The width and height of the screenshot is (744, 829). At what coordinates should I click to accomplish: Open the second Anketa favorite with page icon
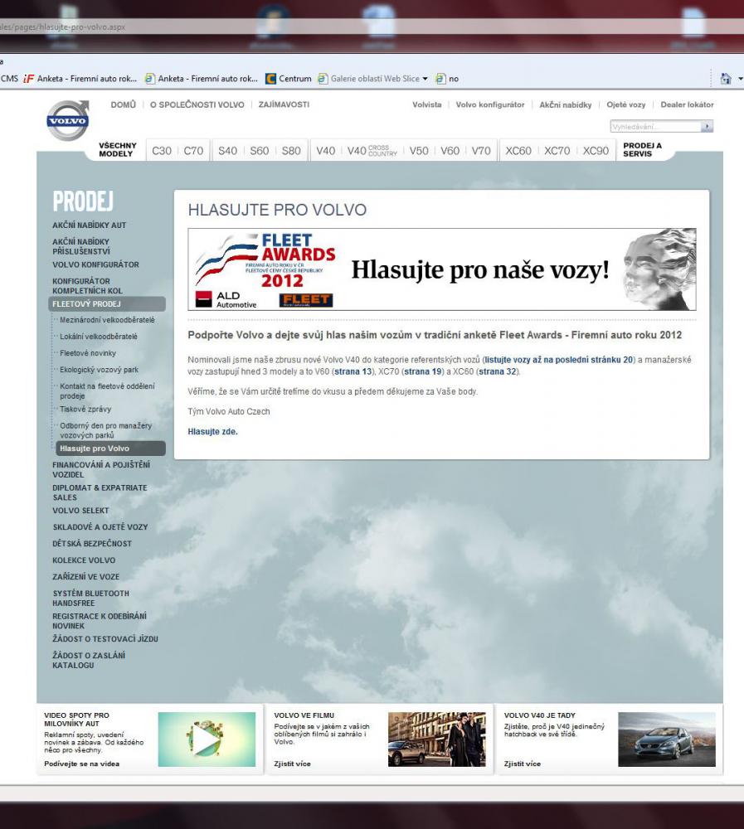coord(202,79)
